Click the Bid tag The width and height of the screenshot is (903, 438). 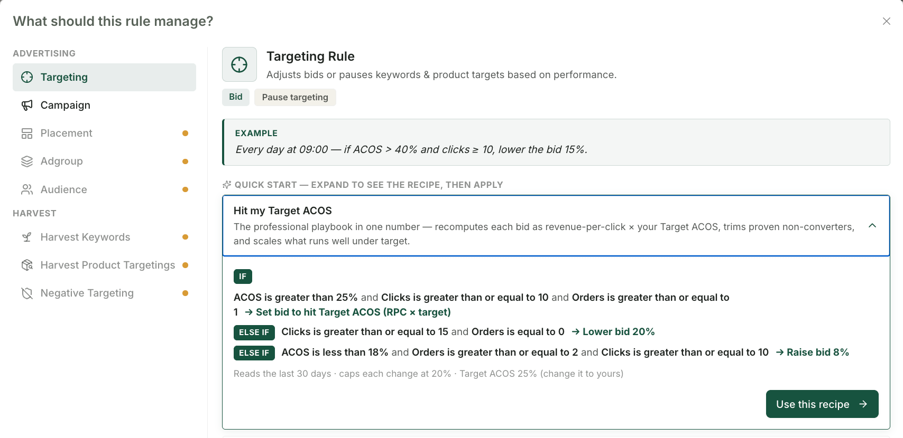tap(236, 97)
